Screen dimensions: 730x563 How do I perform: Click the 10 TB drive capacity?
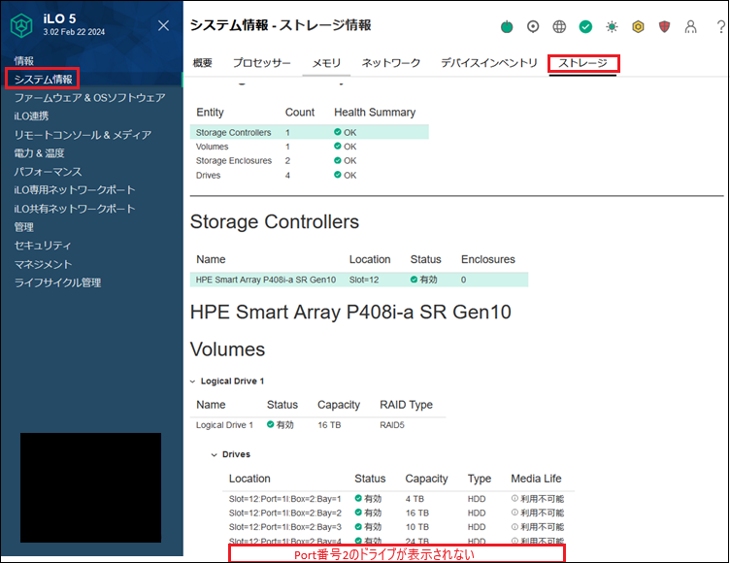tap(416, 527)
